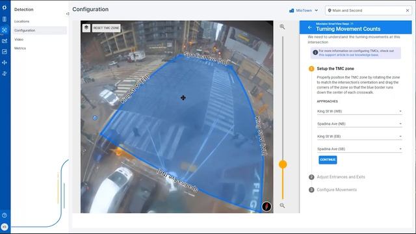Clear the Main and Second location field
The width and height of the screenshot is (416, 234).
408,10
